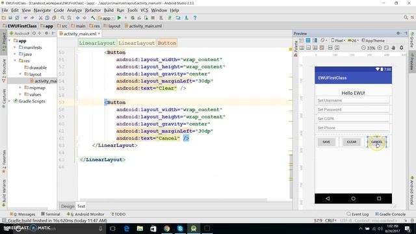Image resolution: width=416 pixels, height=234 pixels.
Task: Click zoom-to-fit icon in Preview toolbar
Action: (386, 47)
